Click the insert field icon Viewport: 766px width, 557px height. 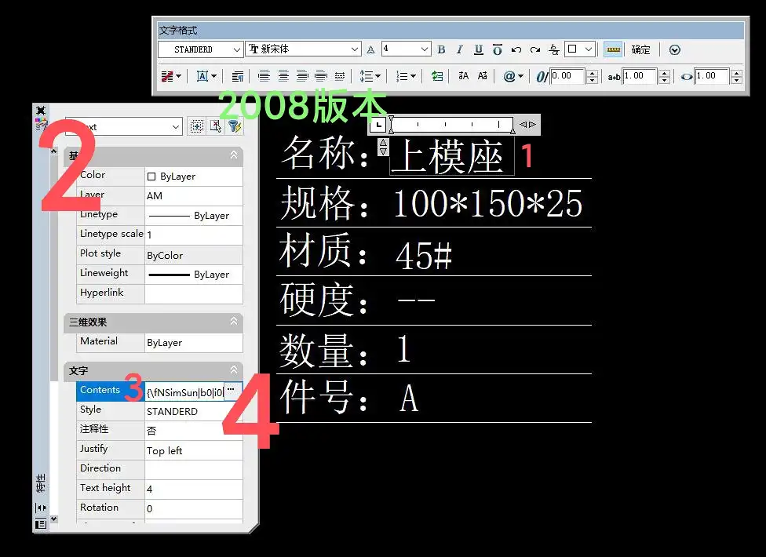point(437,76)
